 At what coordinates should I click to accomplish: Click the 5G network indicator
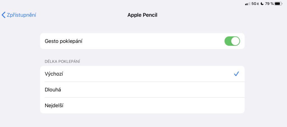(254, 4)
